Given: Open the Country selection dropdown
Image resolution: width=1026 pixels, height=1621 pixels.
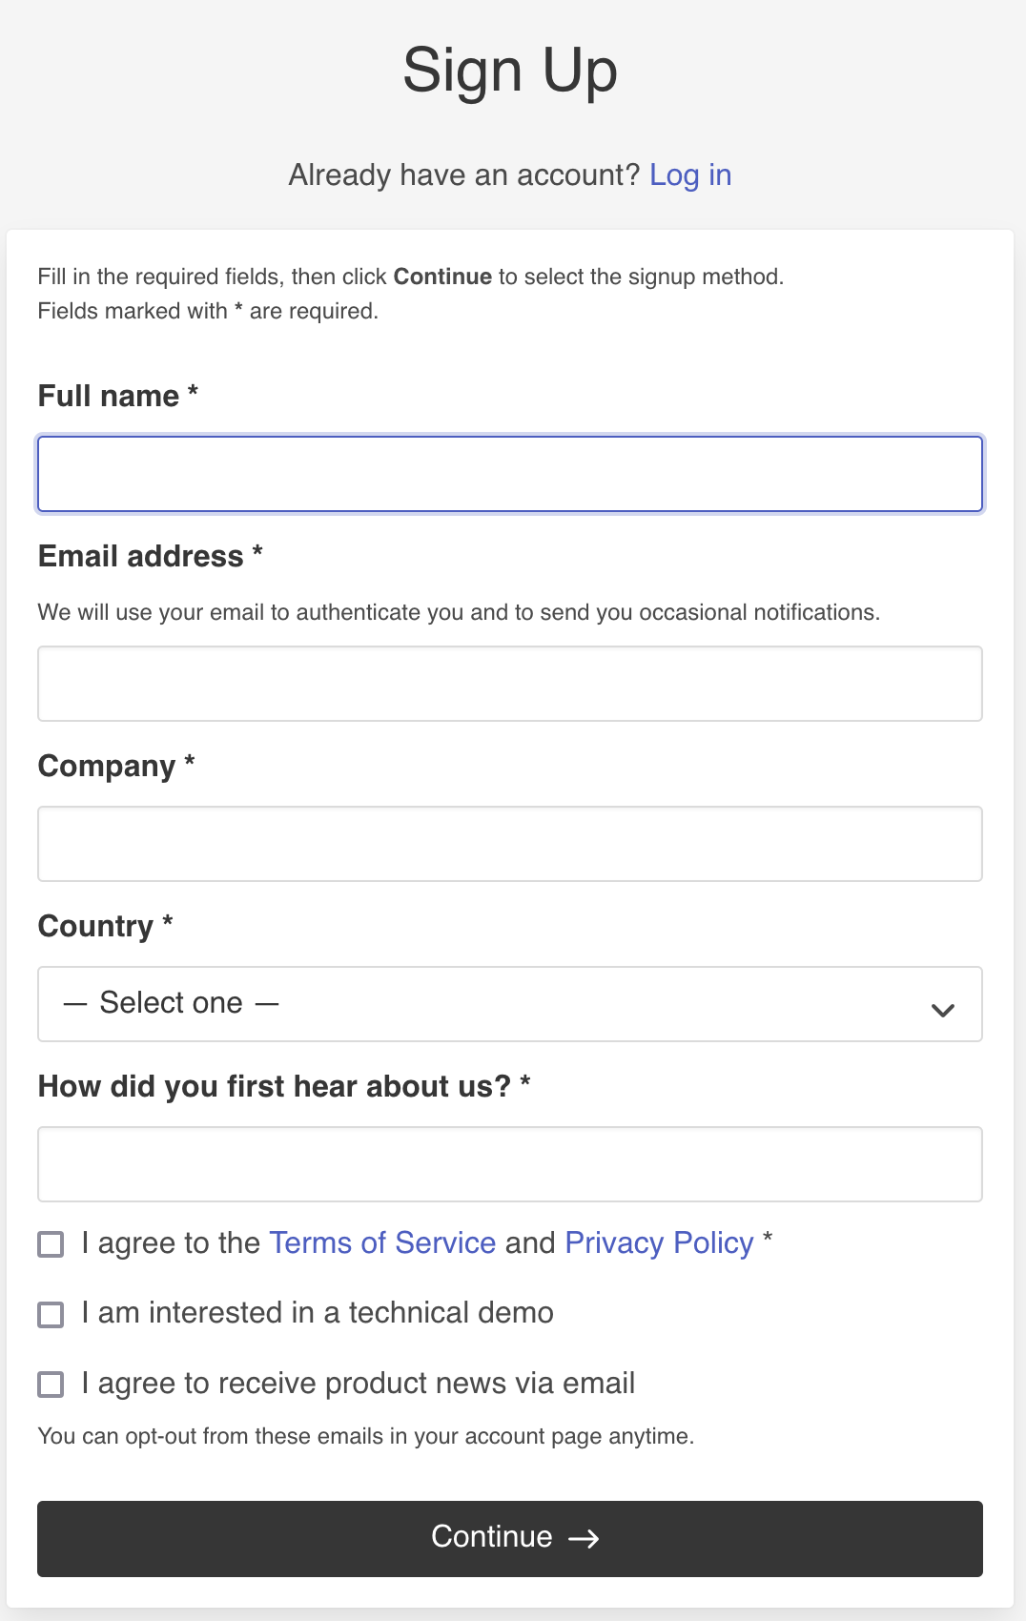Looking at the screenshot, I should click(x=510, y=1003).
